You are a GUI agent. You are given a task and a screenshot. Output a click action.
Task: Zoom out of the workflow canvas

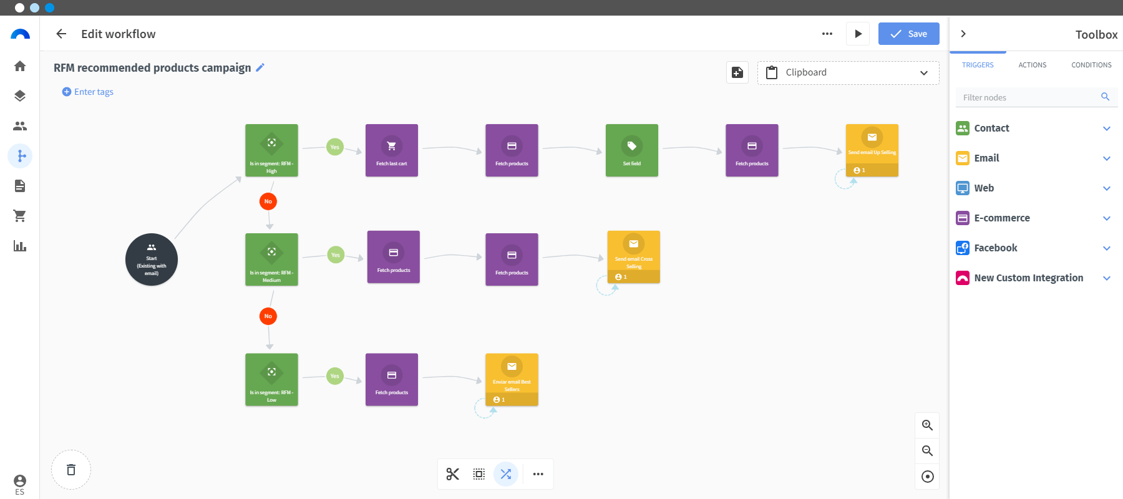tap(928, 451)
